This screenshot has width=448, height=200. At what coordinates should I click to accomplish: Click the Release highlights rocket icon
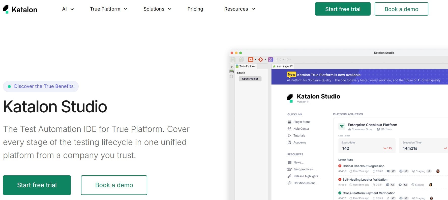pos(289,176)
